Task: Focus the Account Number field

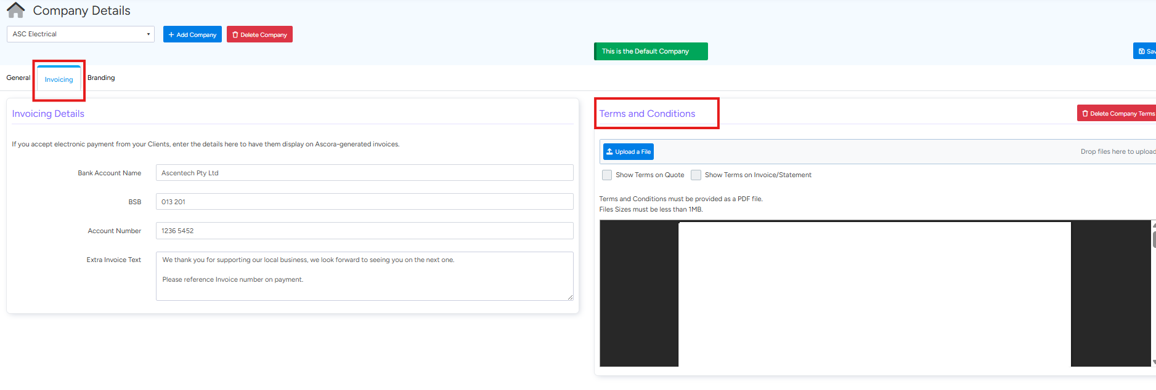Action: click(364, 231)
